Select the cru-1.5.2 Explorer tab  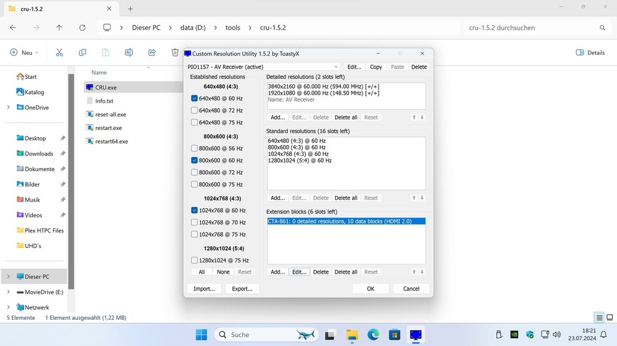60,8
